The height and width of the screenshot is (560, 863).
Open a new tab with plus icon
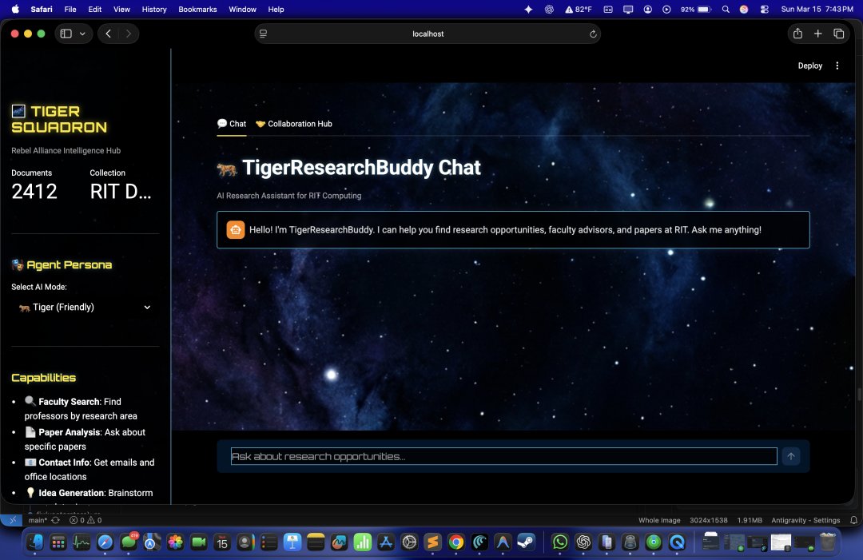(818, 34)
